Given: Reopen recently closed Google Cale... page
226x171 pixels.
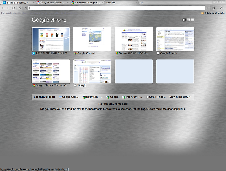Looking at the screenshot, I should [69, 97].
